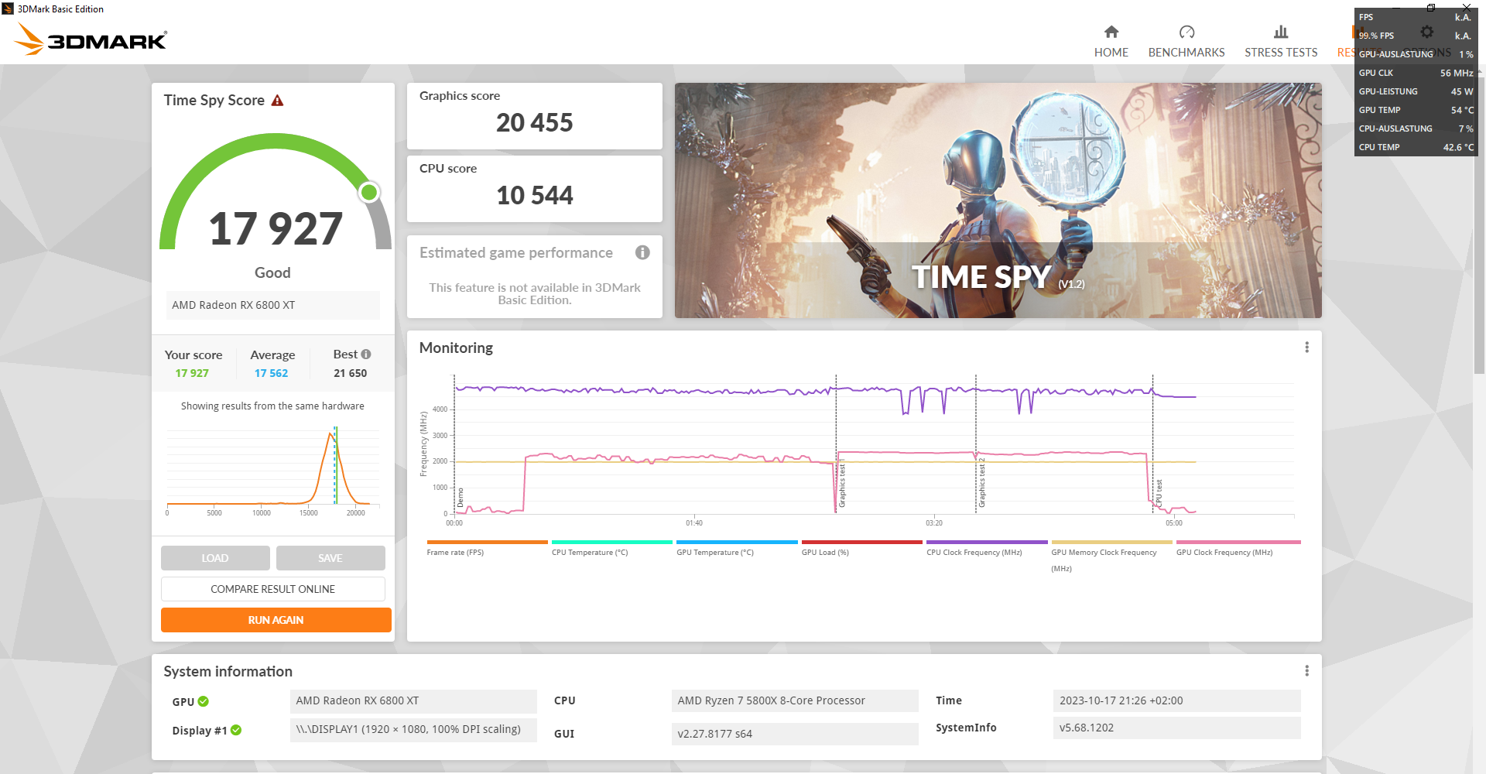This screenshot has height=774, width=1486.
Task: Click the Demo timeline marker
Action: coord(461,498)
